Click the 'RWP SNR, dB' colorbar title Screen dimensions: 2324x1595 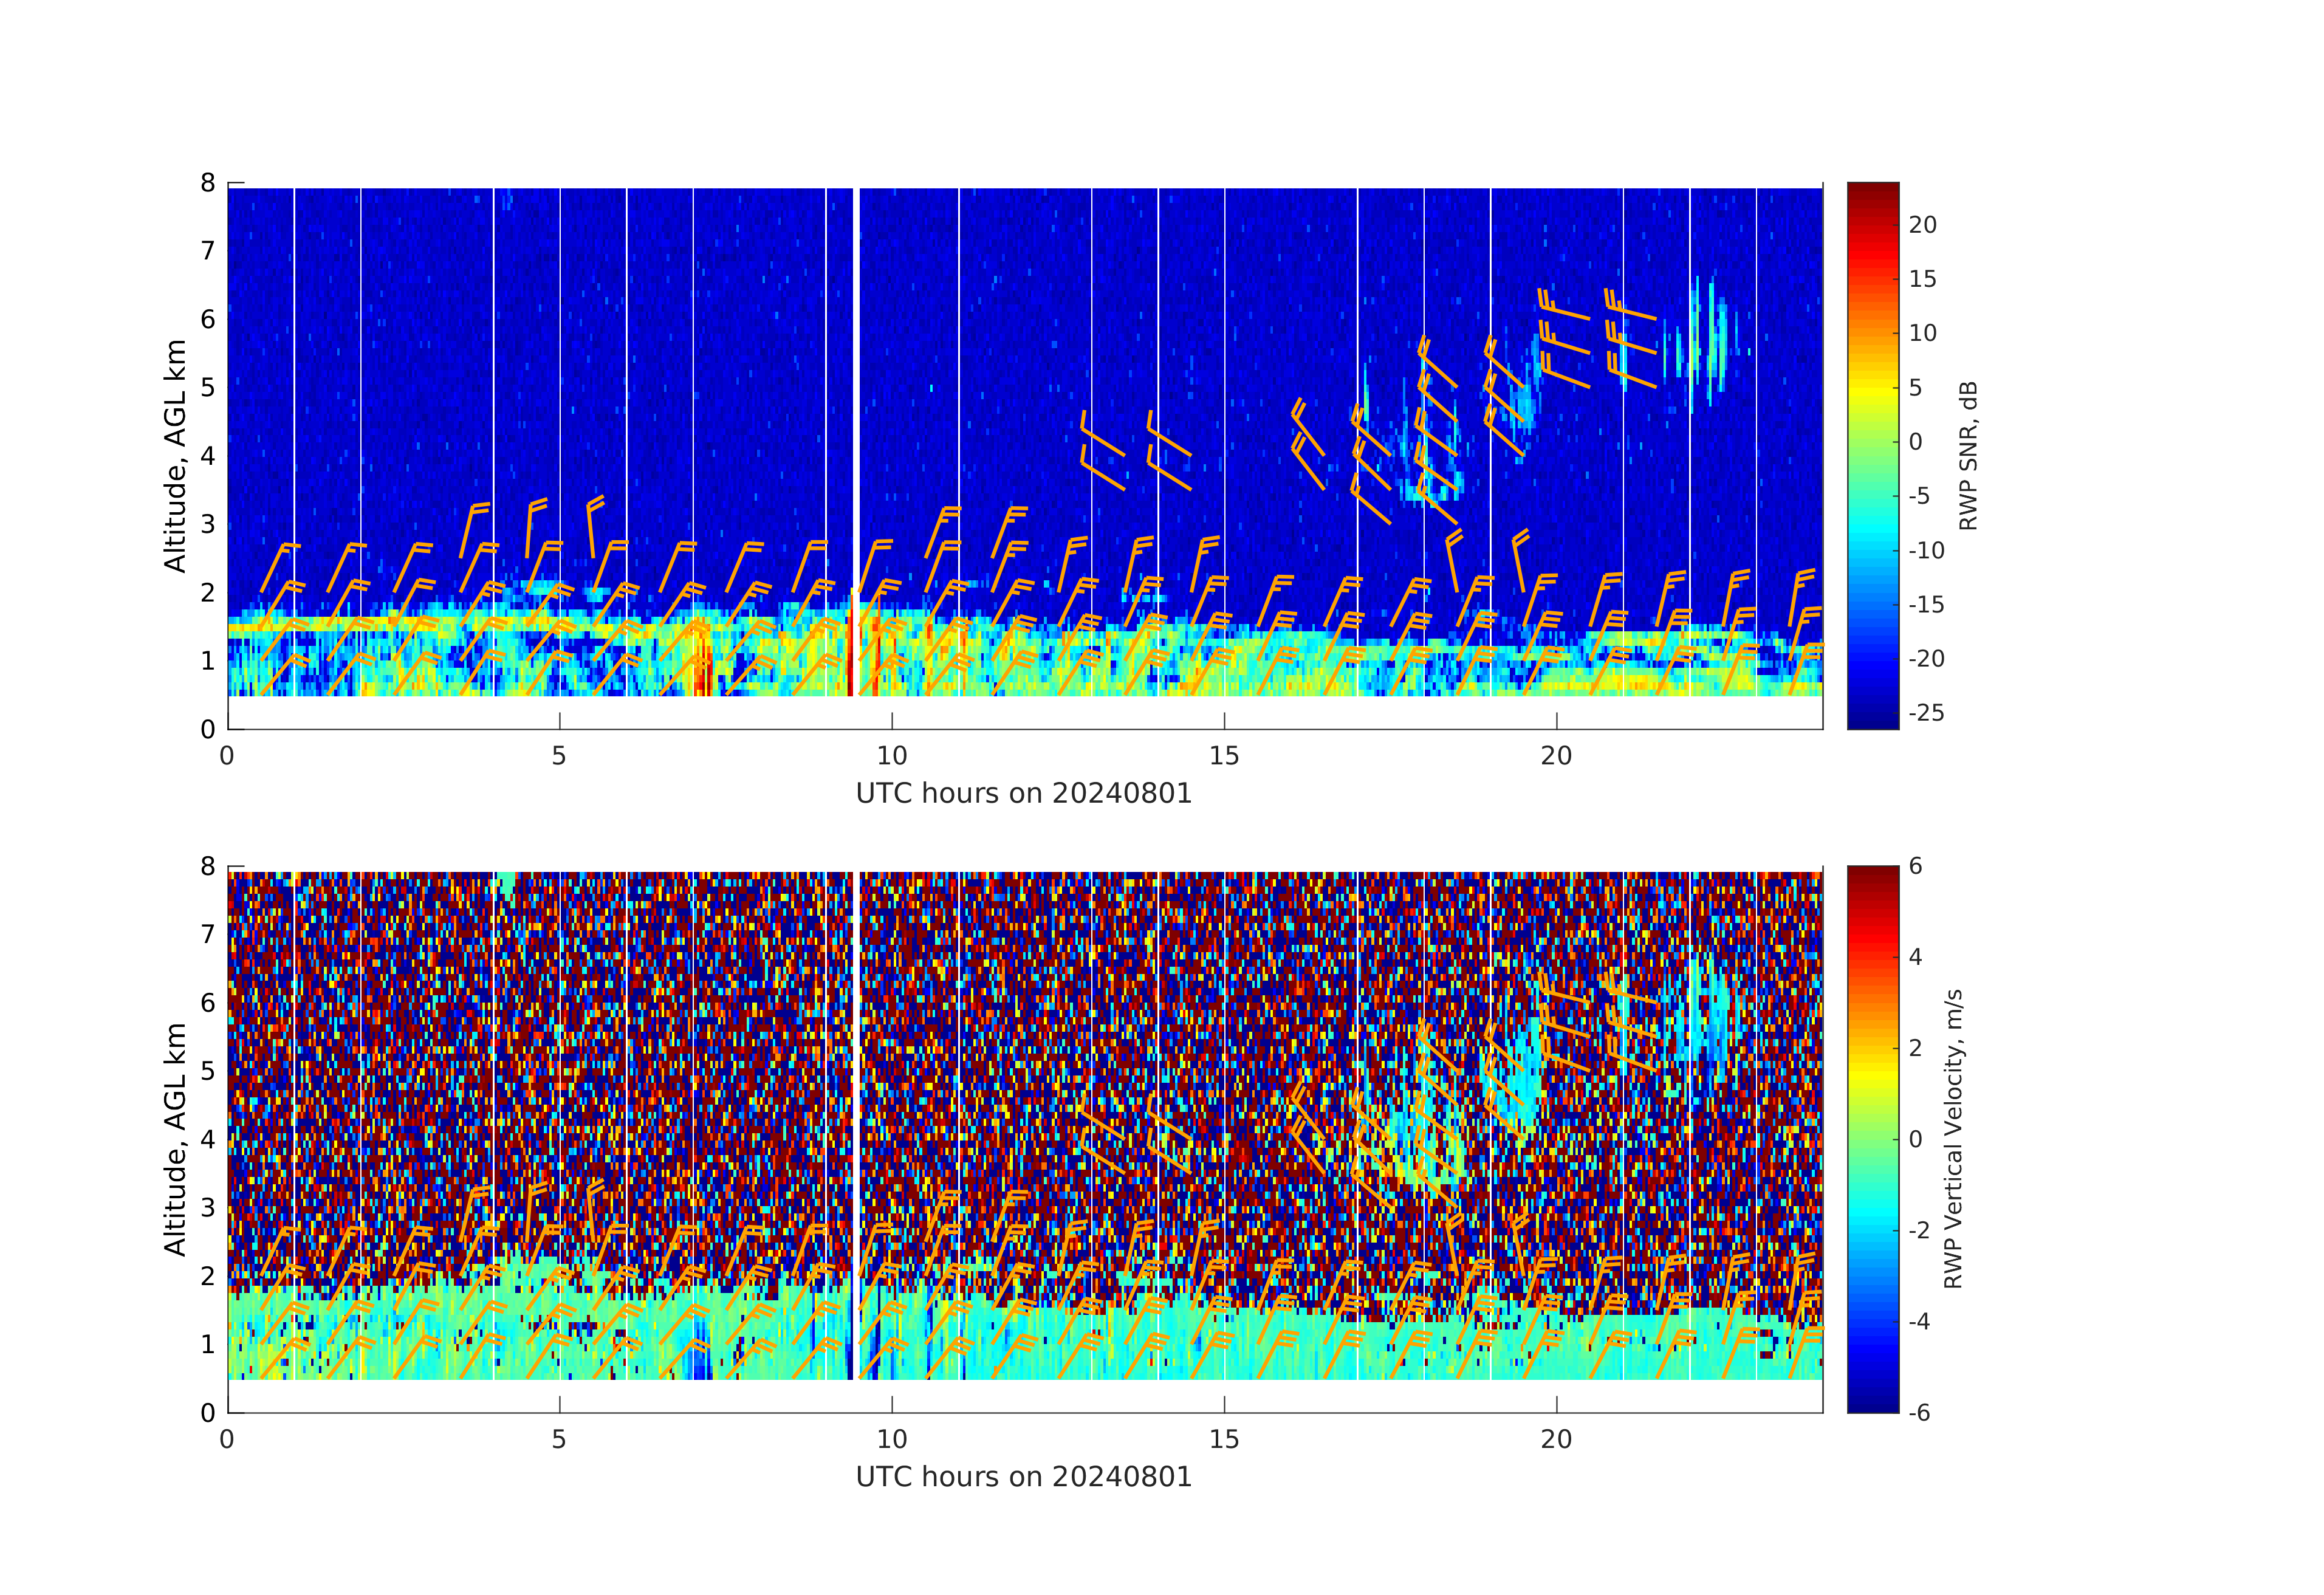pyautogui.click(x=1967, y=455)
